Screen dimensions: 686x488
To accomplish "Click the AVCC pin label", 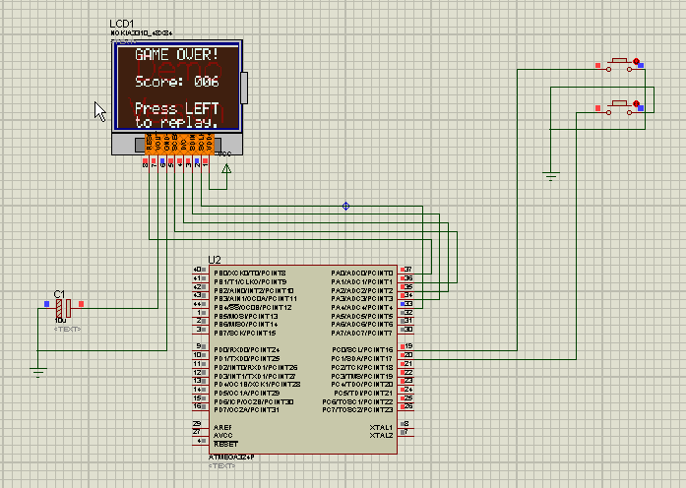I will tap(223, 436).
